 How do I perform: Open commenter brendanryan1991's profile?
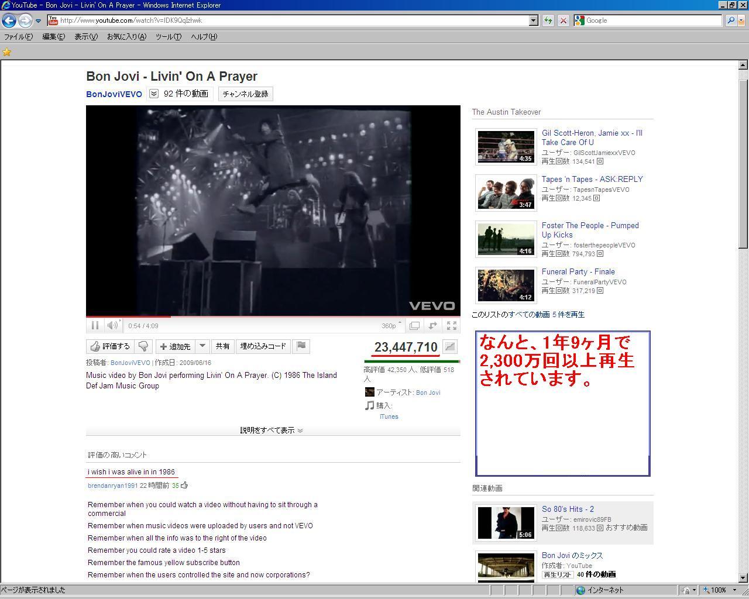click(x=113, y=486)
